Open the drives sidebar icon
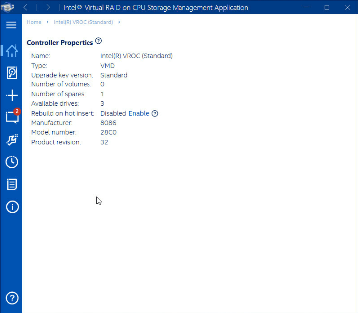This screenshot has height=313, width=358. (12, 73)
